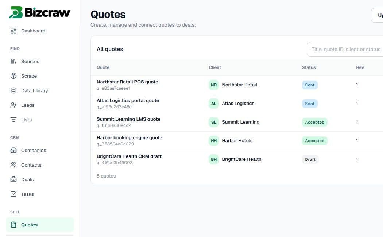This screenshot has height=237, width=383.
Task: Select client name Atlas Logistics
Action: (238, 104)
